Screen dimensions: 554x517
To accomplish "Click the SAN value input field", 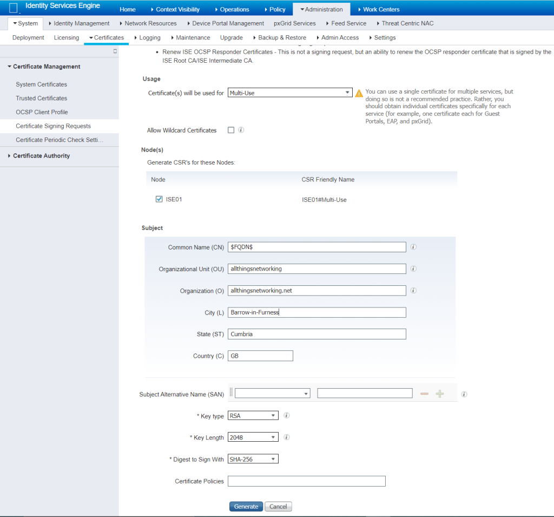I will 365,393.
